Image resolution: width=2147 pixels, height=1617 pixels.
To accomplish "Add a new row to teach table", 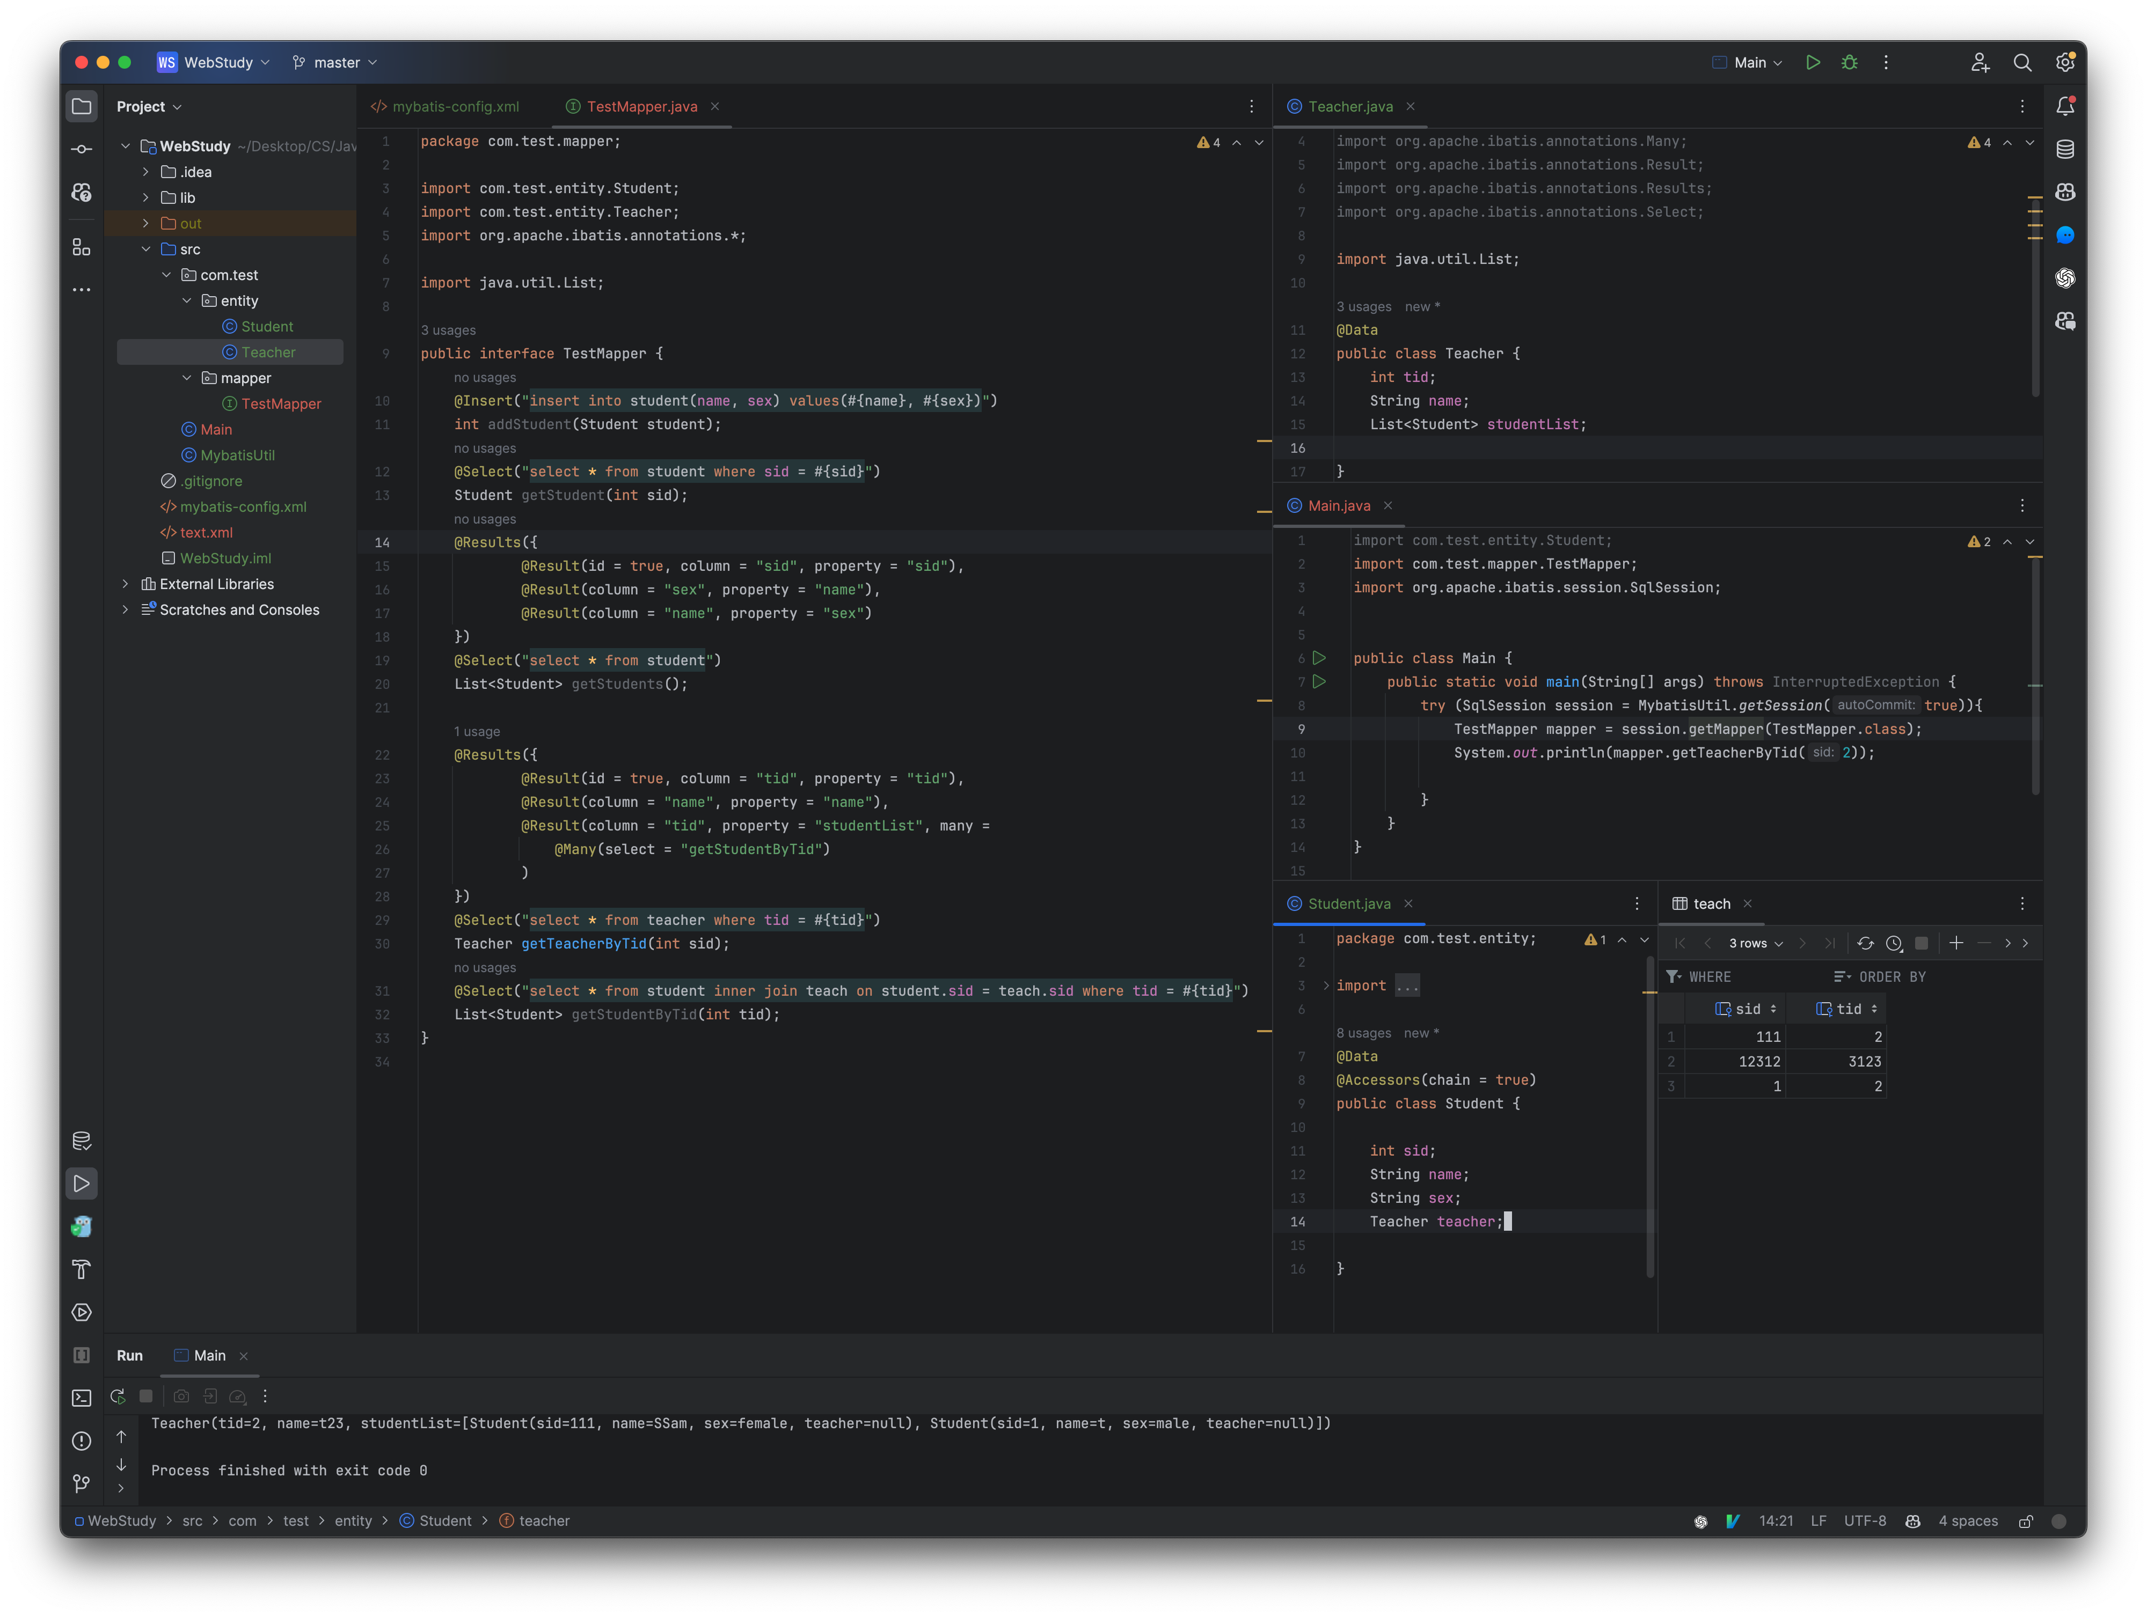I will (x=1956, y=943).
